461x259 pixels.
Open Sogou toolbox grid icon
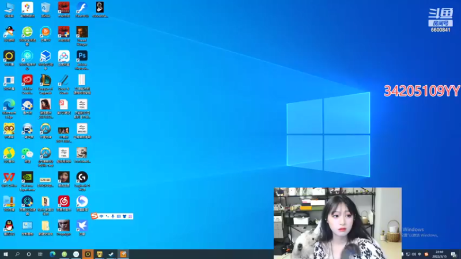tap(130, 216)
